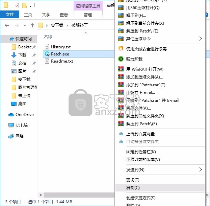Open the recent locations dropdown arrow

point(25,25)
